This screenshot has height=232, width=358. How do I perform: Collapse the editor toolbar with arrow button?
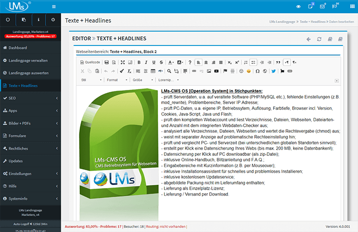(x=337, y=81)
